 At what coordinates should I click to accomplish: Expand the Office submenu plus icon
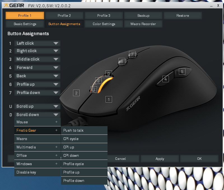(57, 155)
